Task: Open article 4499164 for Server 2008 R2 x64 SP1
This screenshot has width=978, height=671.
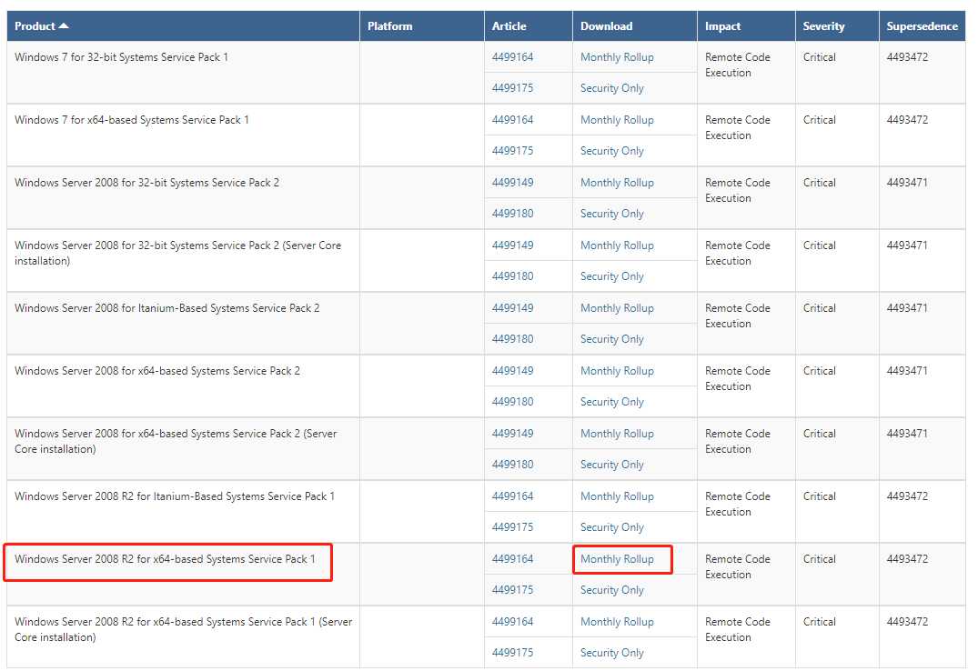Action: coord(513,559)
